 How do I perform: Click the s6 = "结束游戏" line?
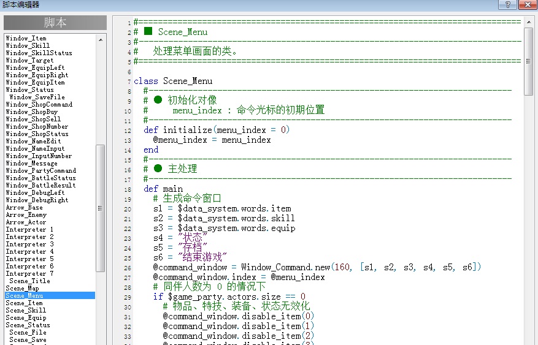(x=190, y=257)
